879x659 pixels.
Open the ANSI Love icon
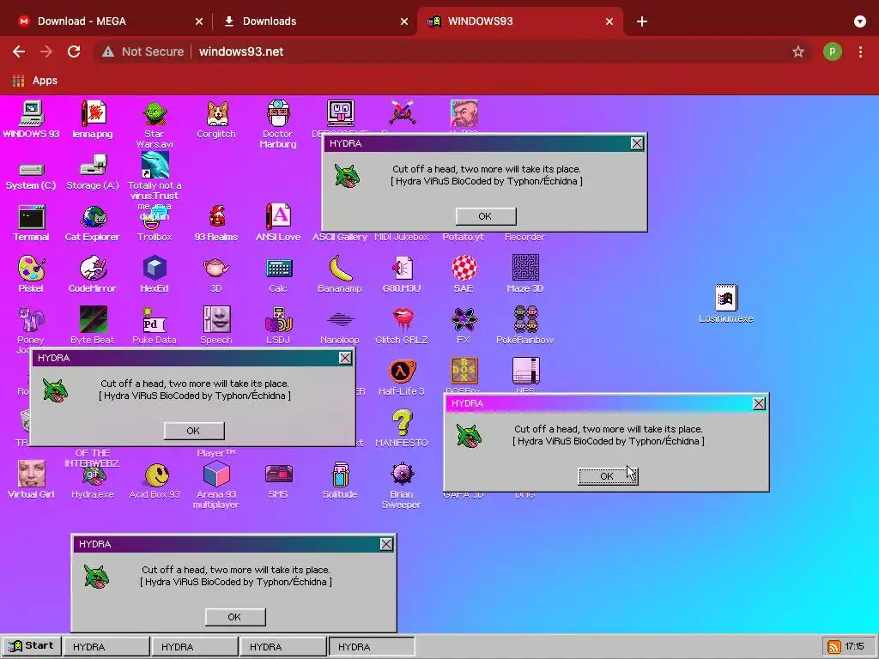tap(278, 223)
